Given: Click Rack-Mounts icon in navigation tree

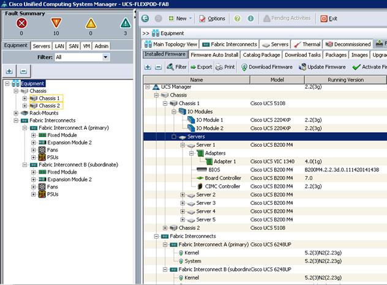Looking at the screenshot, I should [24, 113].
